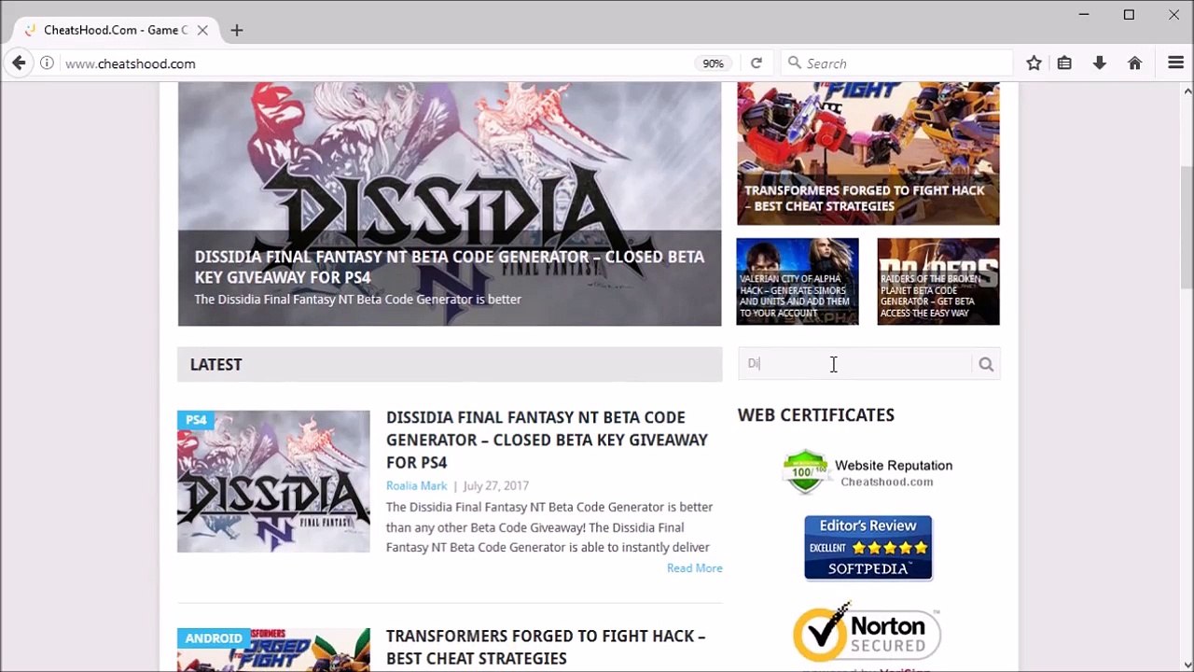
Task: Minimize the browser window
Action: tap(1084, 14)
